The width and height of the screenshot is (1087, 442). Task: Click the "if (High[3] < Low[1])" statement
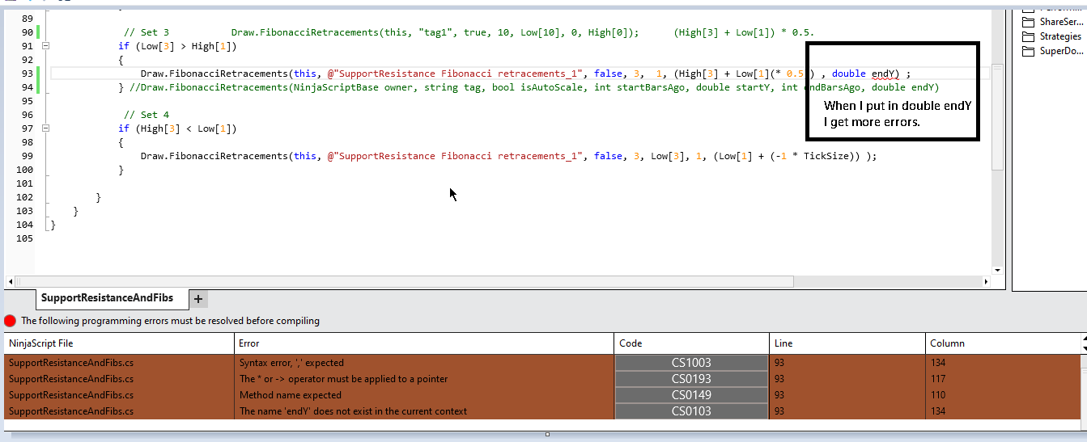click(x=177, y=128)
